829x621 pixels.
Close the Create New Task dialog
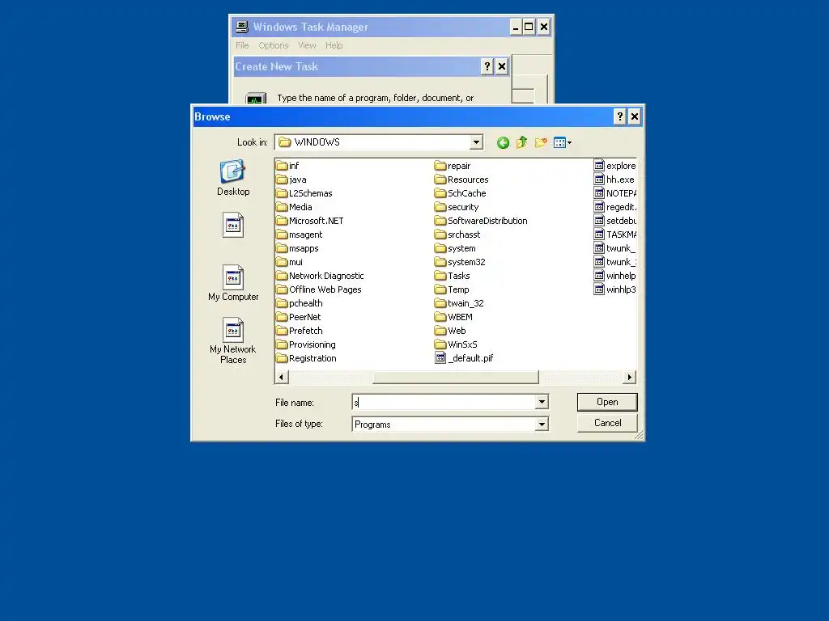(502, 66)
